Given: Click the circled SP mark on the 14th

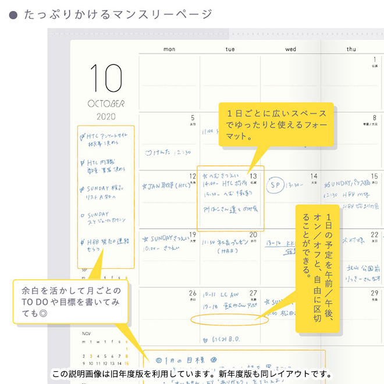Looking at the screenshot, I should (276, 184).
